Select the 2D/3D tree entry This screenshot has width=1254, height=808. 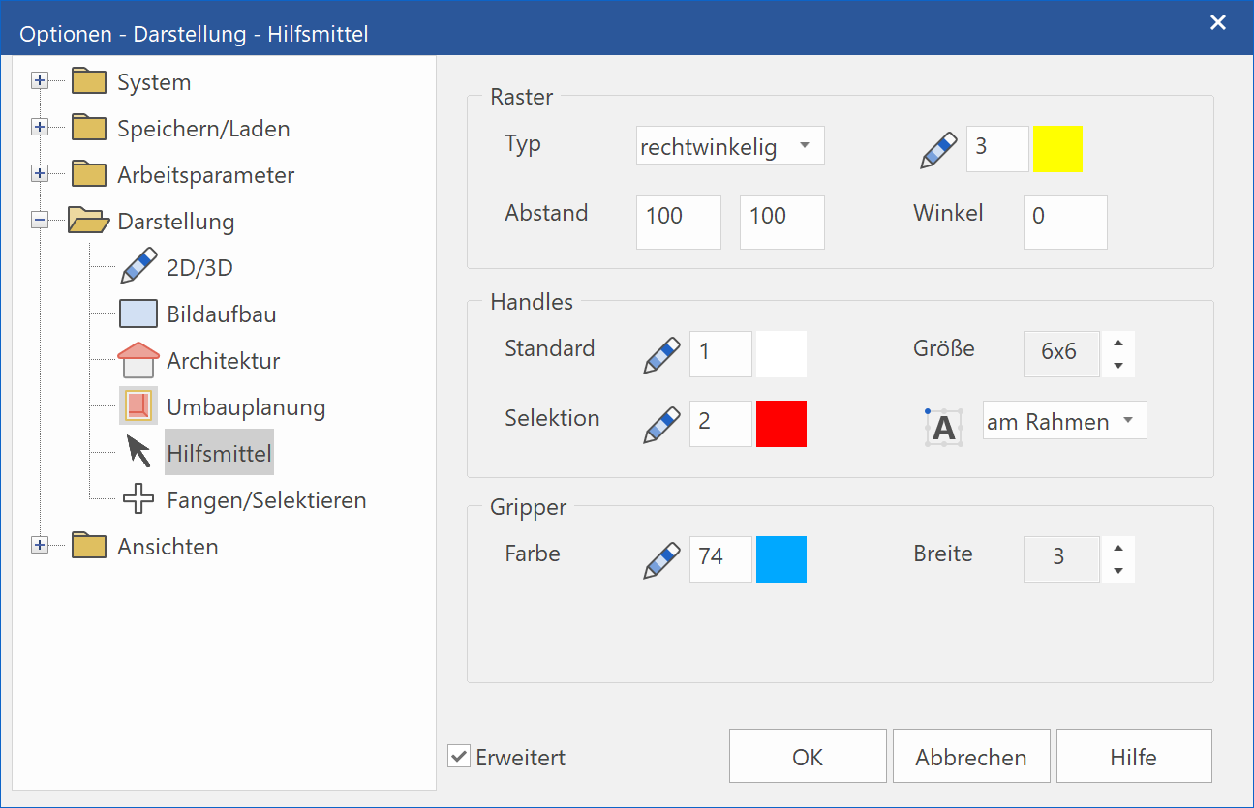coord(200,268)
